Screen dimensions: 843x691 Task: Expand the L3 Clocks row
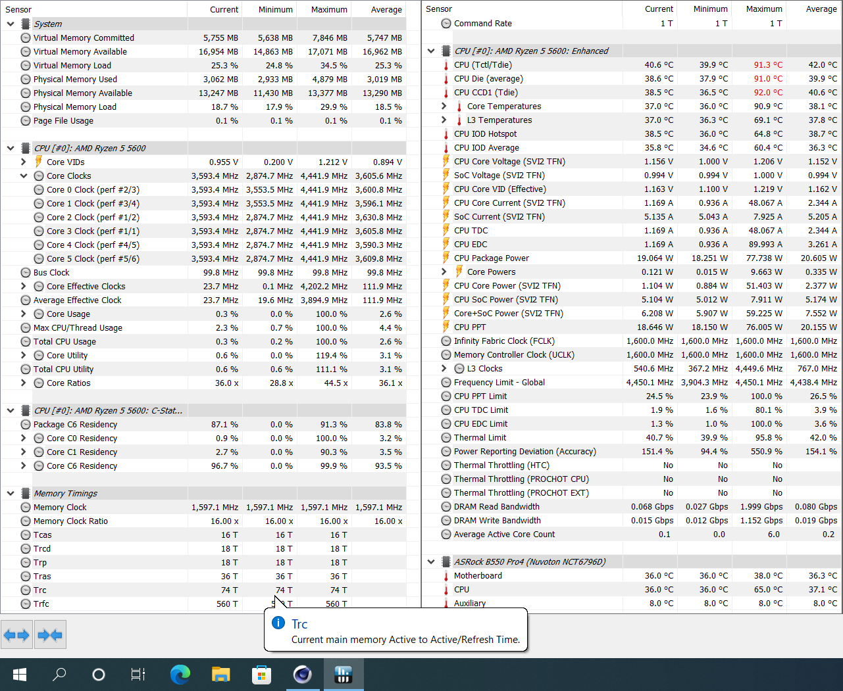[x=444, y=368]
